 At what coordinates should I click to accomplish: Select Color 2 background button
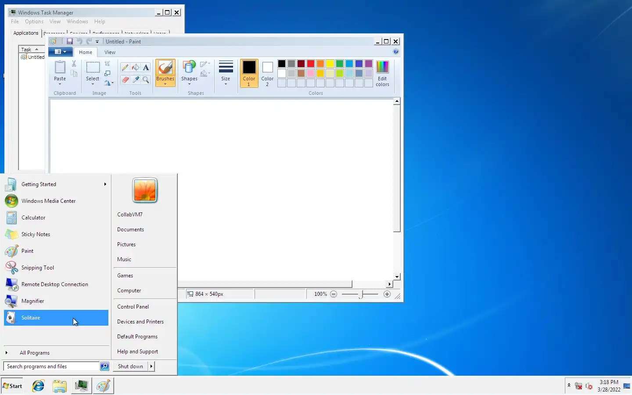(267, 73)
